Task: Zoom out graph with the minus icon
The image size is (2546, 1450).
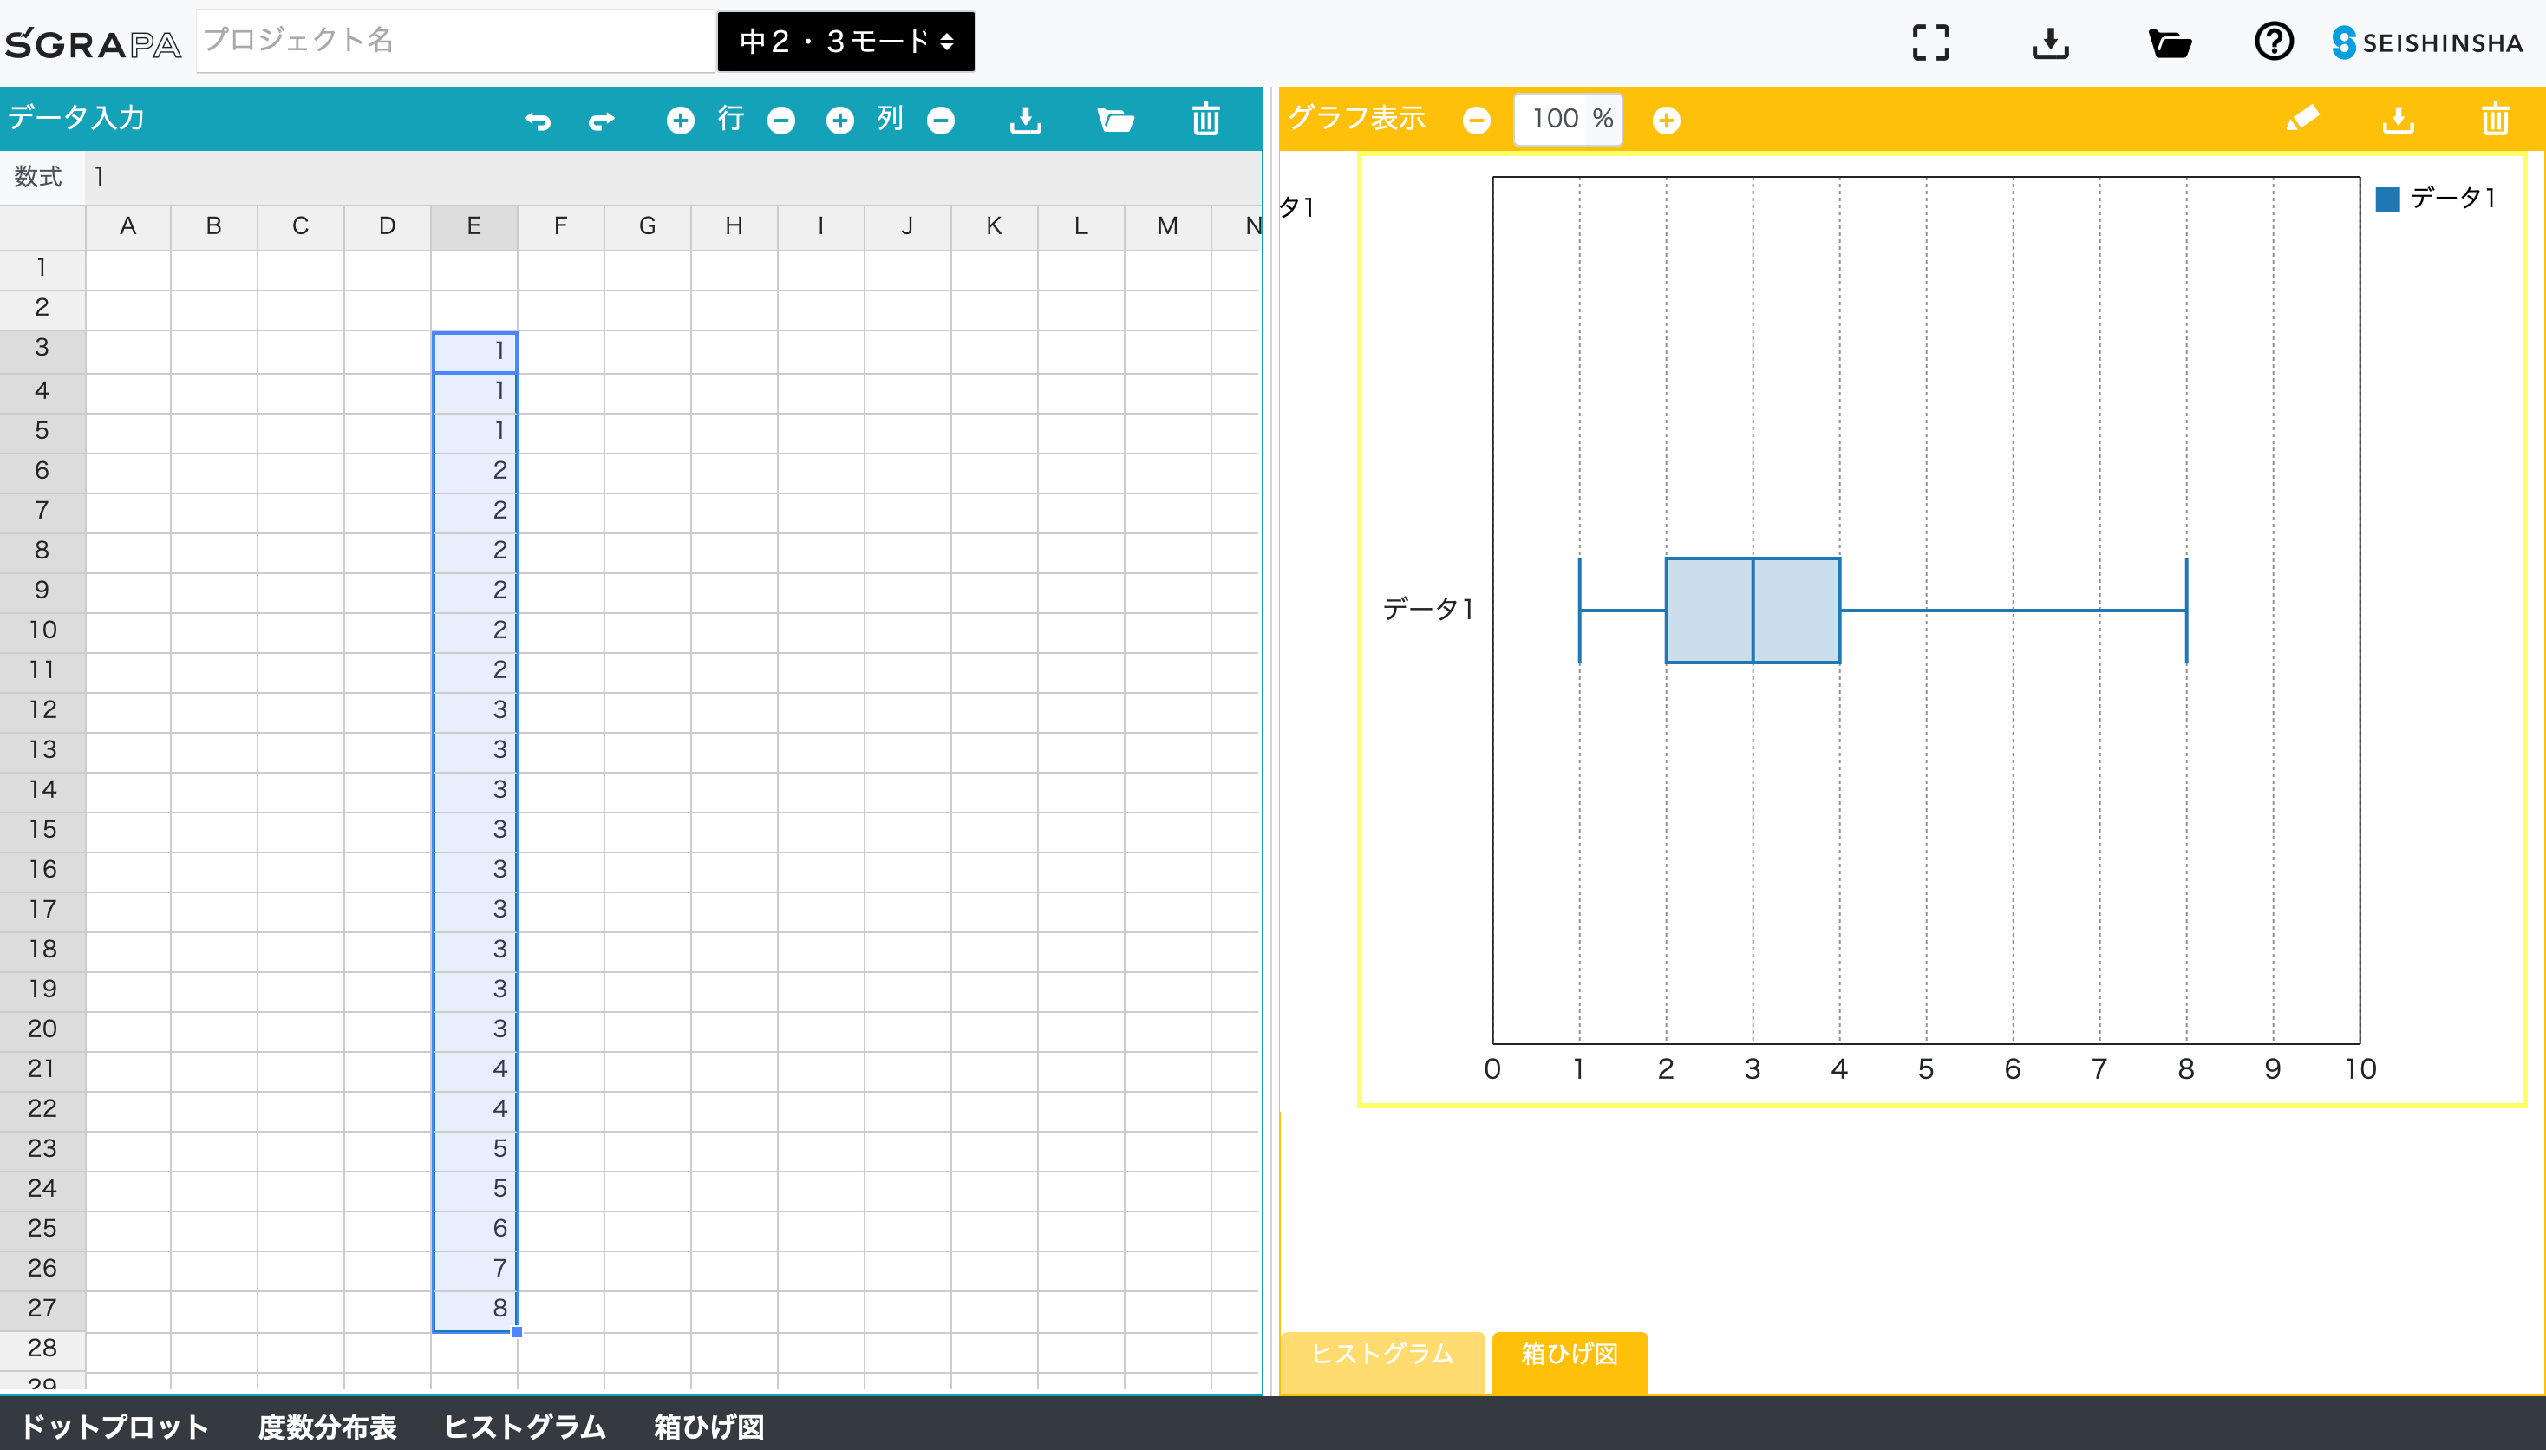Action: pos(1477,121)
